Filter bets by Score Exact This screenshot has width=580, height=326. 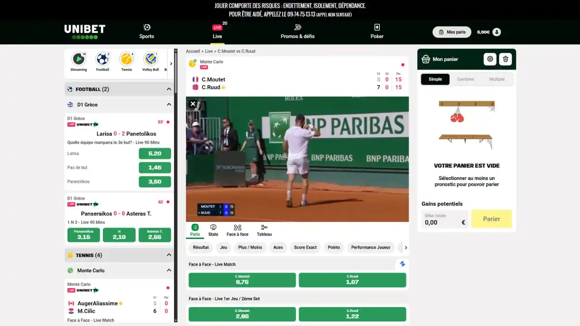point(305,247)
